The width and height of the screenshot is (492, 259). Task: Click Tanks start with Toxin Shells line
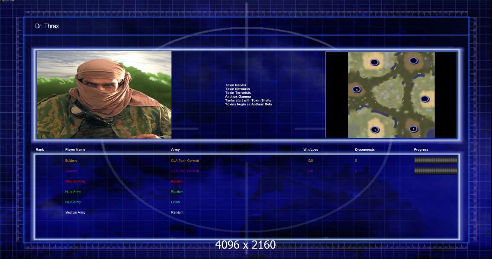248,101
